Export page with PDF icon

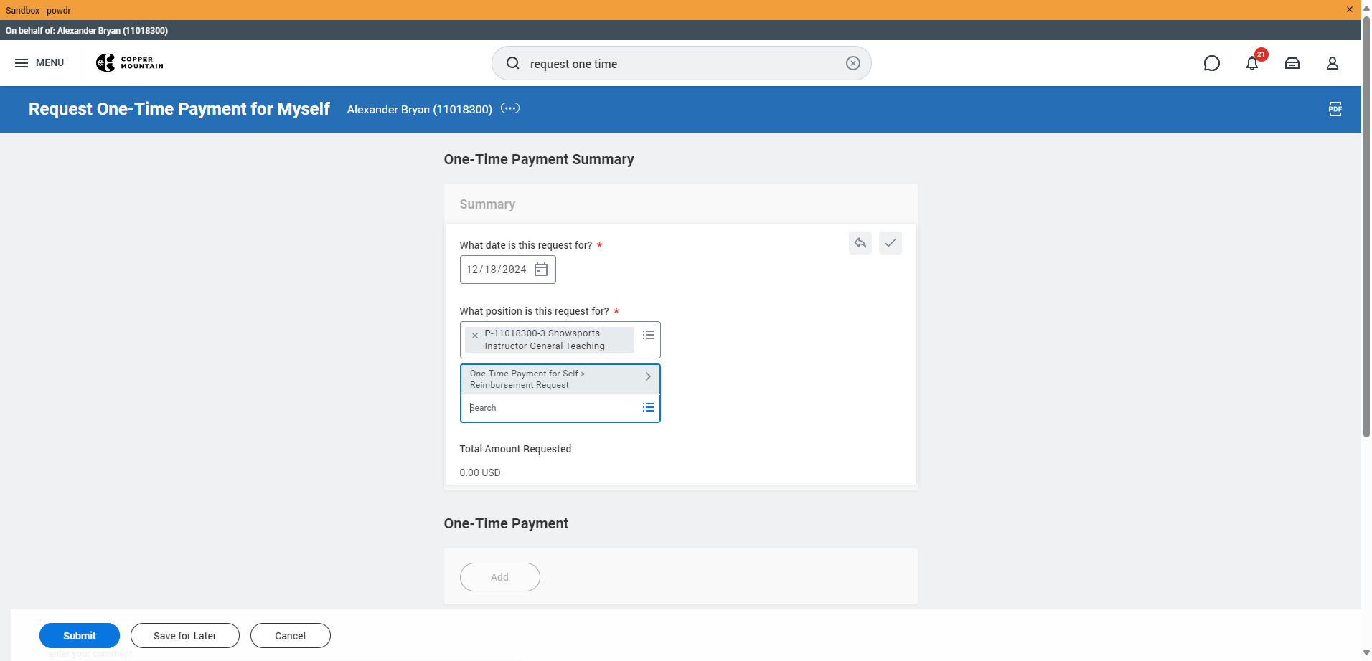click(x=1335, y=109)
